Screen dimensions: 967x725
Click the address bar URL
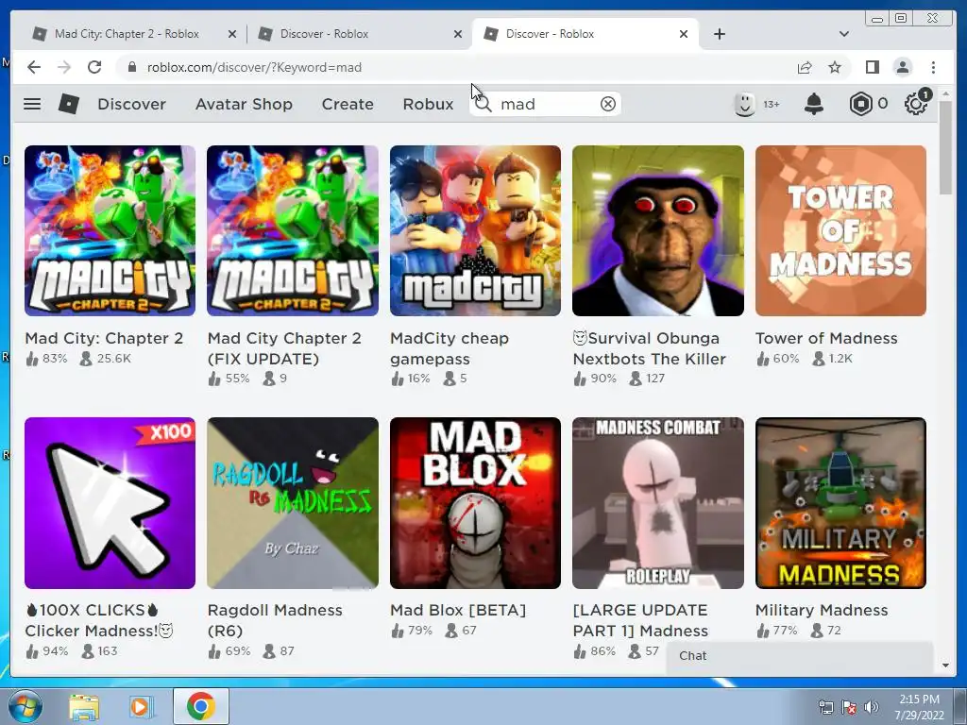[254, 67]
